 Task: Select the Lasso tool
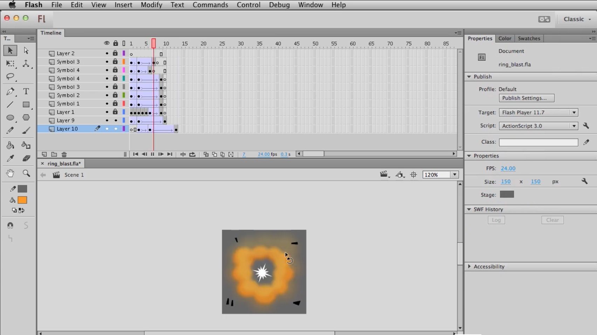coord(10,77)
